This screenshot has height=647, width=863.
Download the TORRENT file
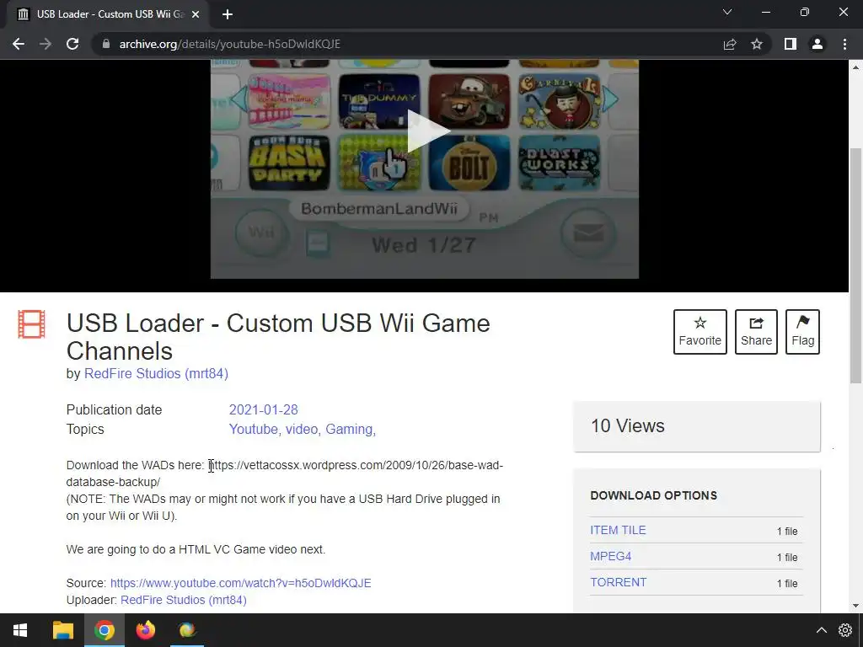click(618, 582)
